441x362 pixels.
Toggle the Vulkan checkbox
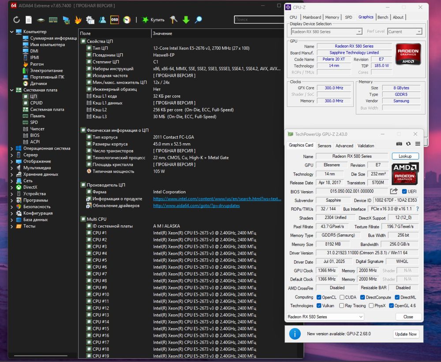tap(319, 306)
